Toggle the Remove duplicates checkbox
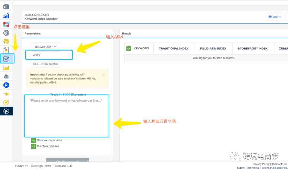288x169 pixels. pyautogui.click(x=34, y=140)
